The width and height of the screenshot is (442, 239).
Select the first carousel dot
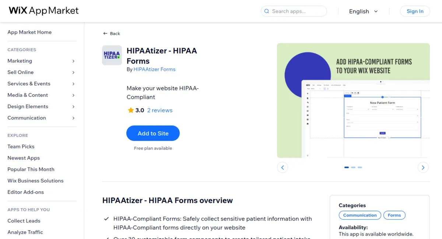[347, 167]
